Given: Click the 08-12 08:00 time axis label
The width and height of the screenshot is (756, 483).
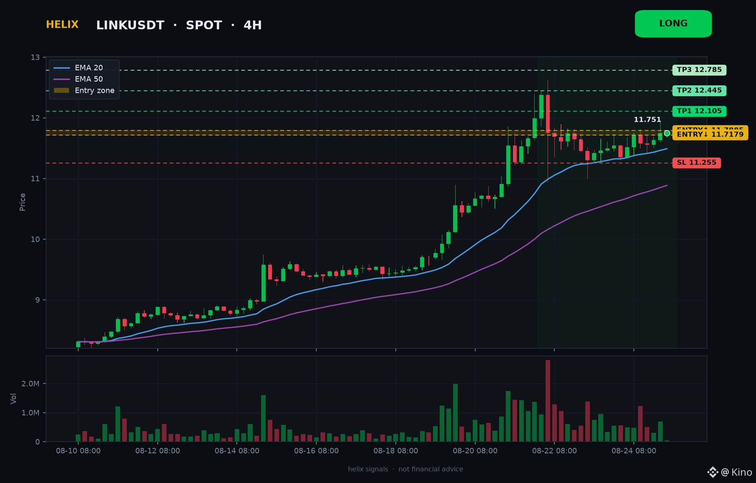Looking at the screenshot, I should click(158, 451).
